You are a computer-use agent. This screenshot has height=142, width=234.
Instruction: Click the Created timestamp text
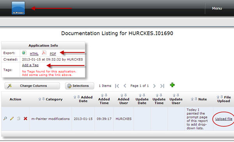tap(52, 59)
